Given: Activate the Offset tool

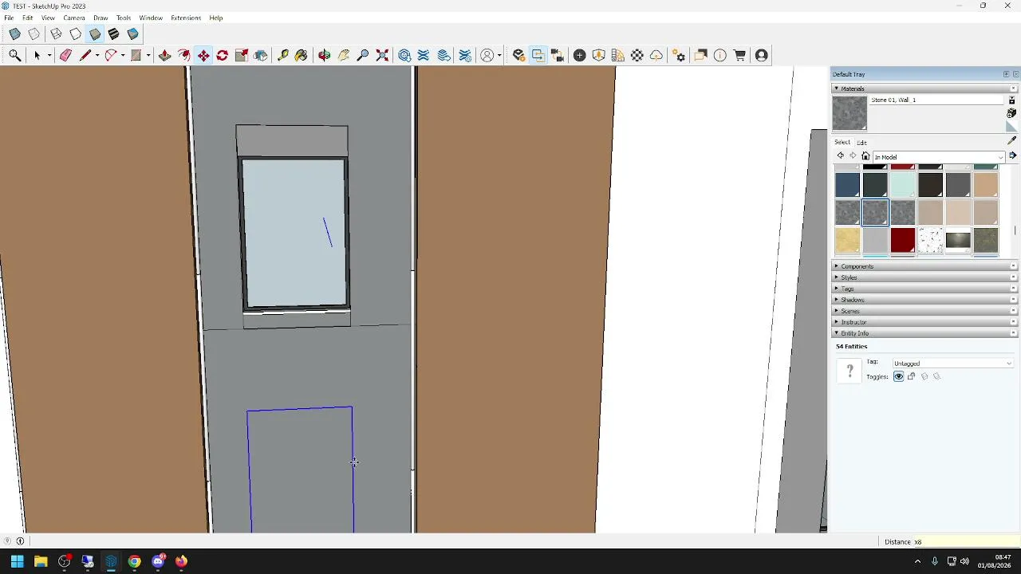Looking at the screenshot, I should coord(184,55).
